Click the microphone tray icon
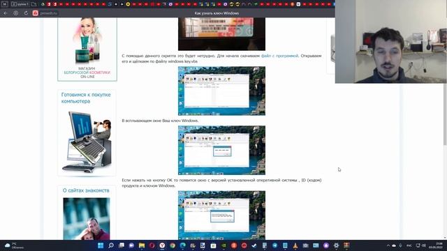Image resolution: width=447 pixels, height=251 pixels. tap(400, 245)
